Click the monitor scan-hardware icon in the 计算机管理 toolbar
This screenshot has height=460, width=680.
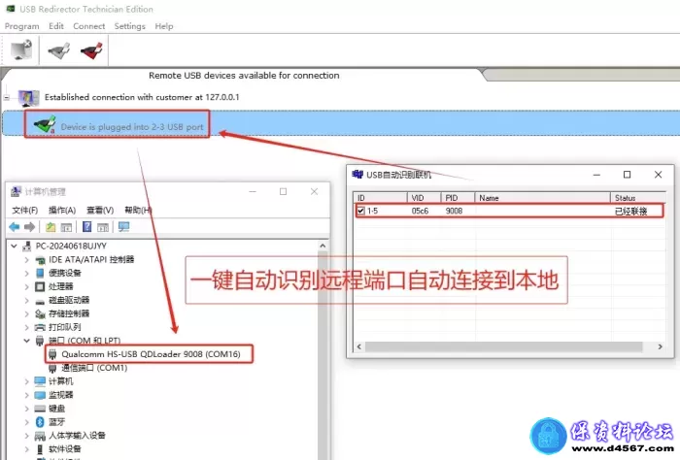click(123, 226)
